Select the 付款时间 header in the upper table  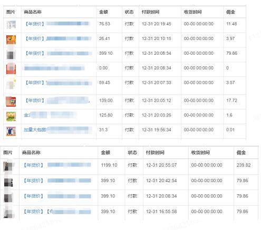click(150, 12)
